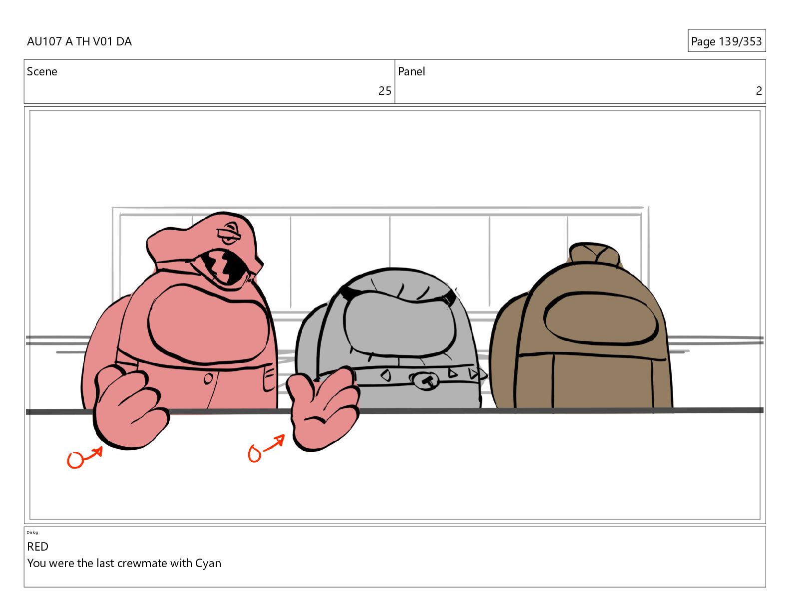Select the 'Page 139/353' page indicator box
Viewport: 791px width, 611px height.
(x=726, y=41)
